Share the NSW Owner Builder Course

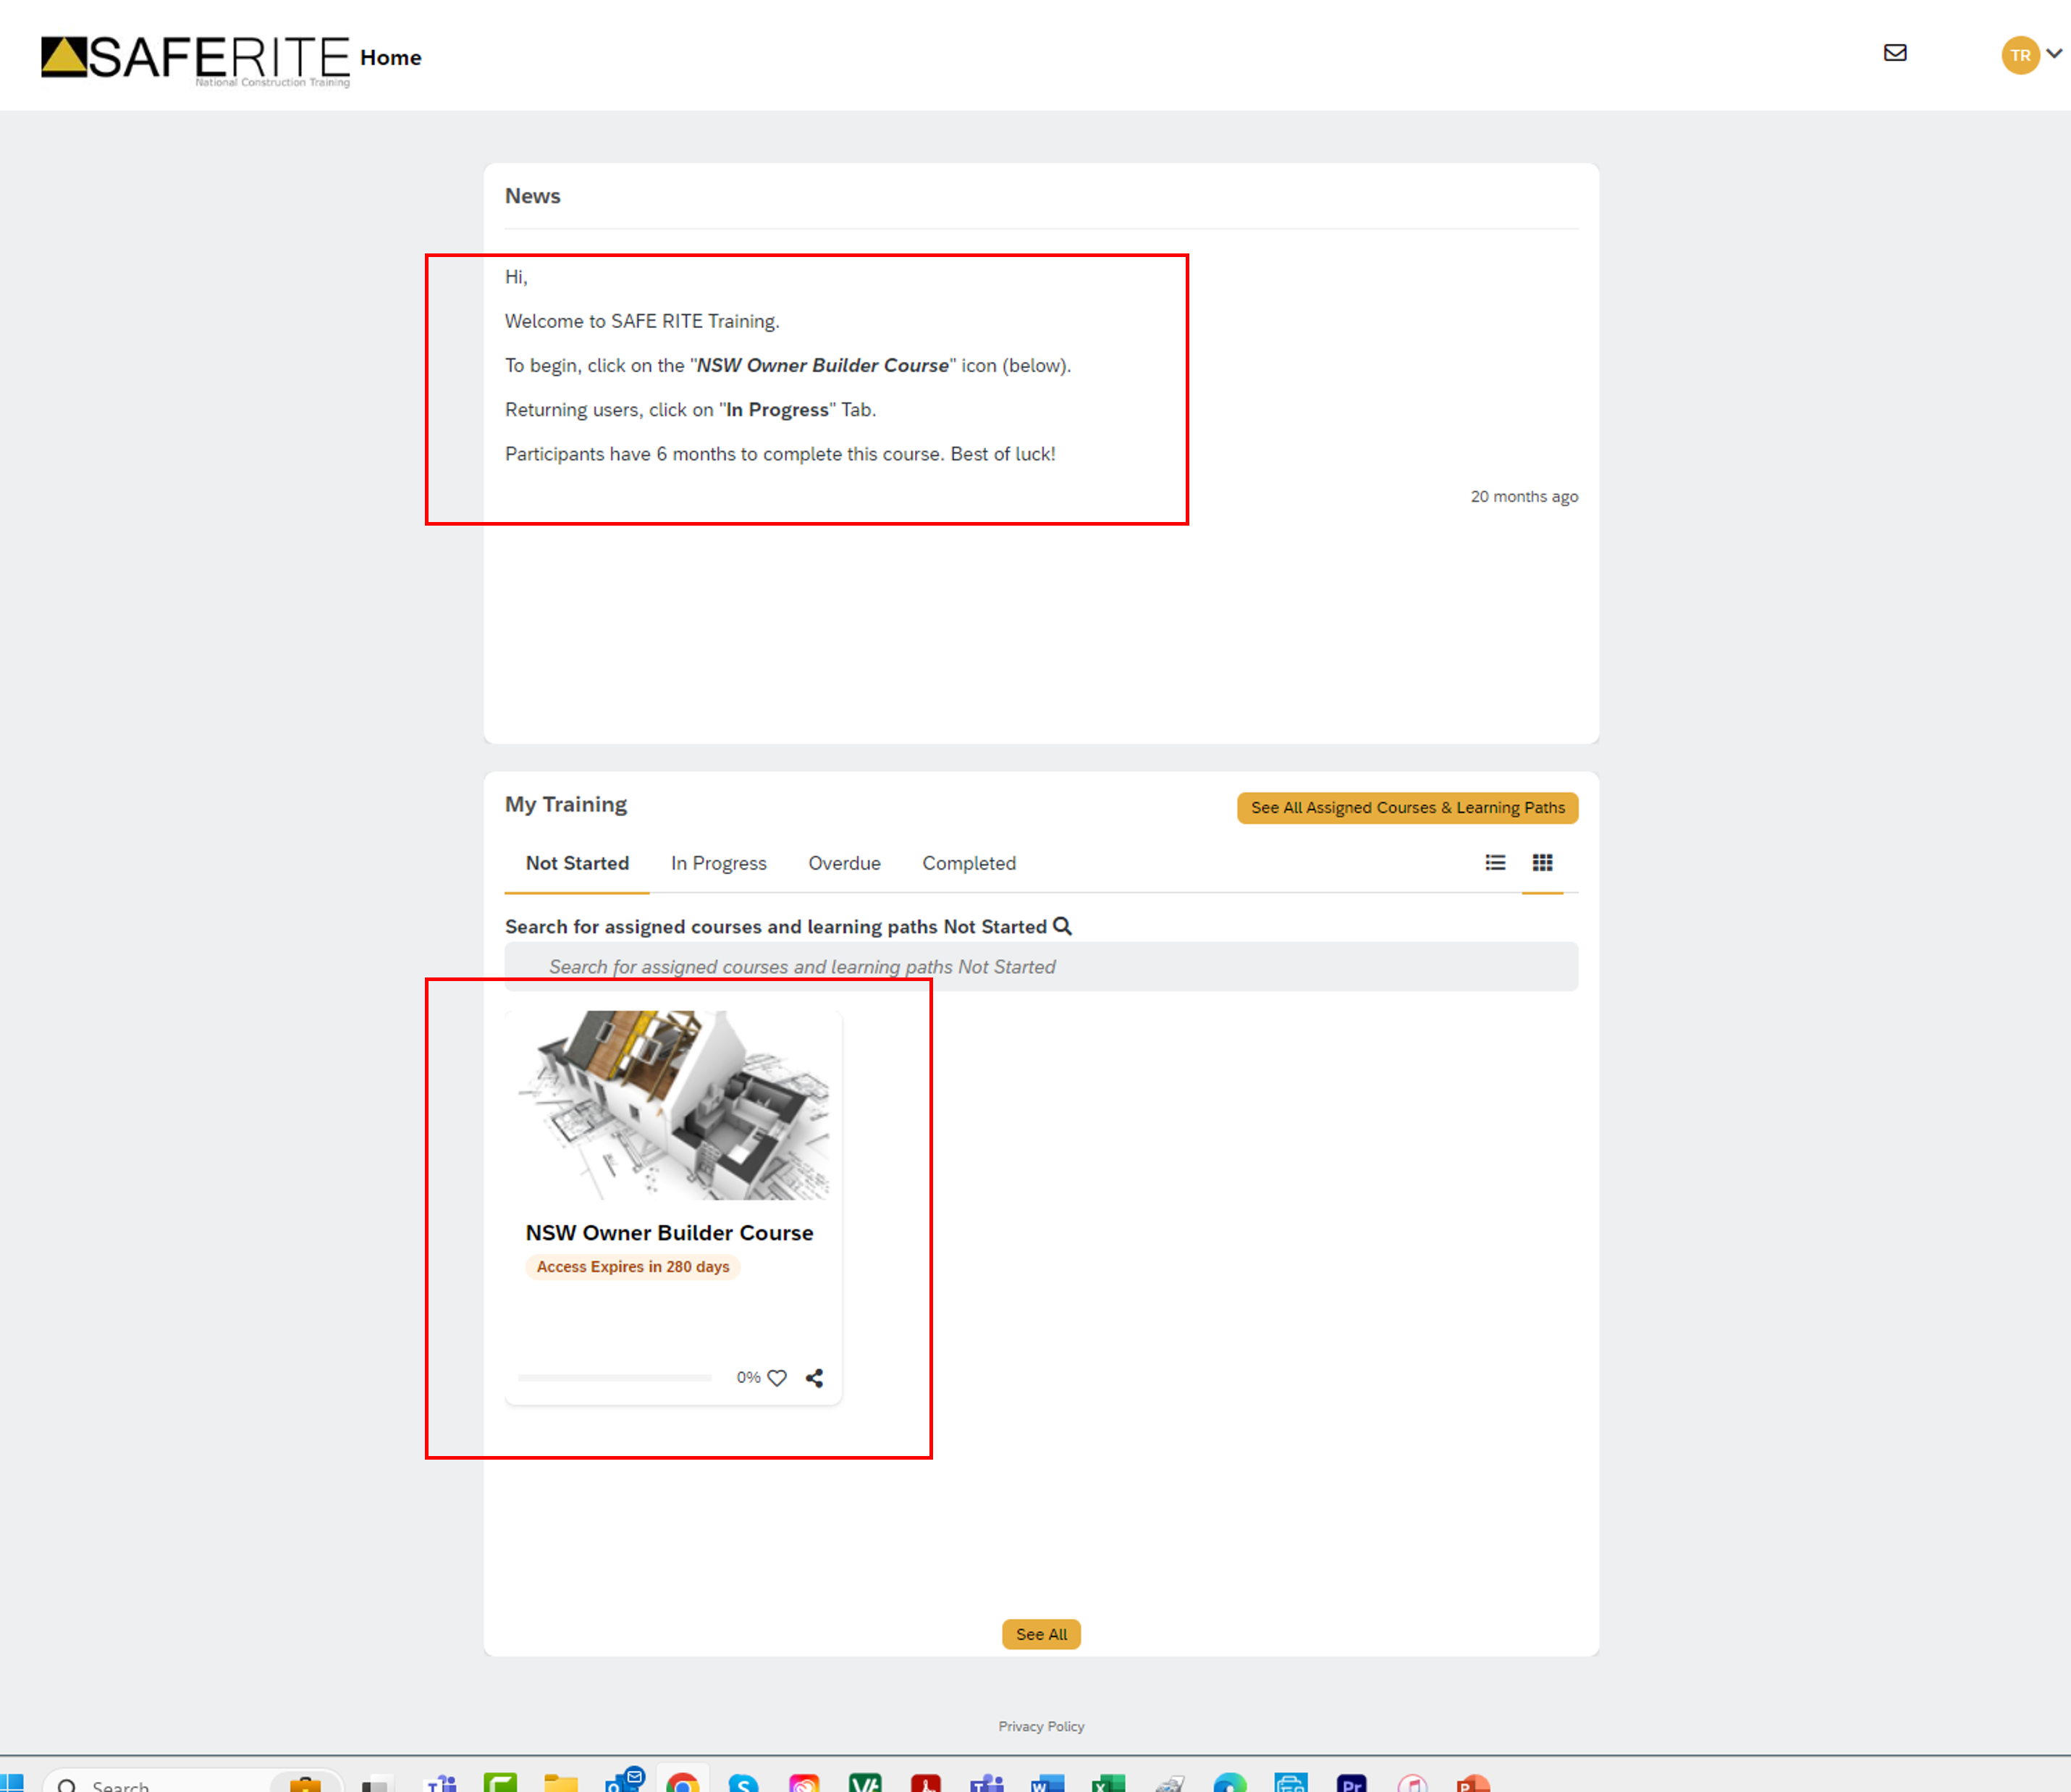[x=814, y=1377]
